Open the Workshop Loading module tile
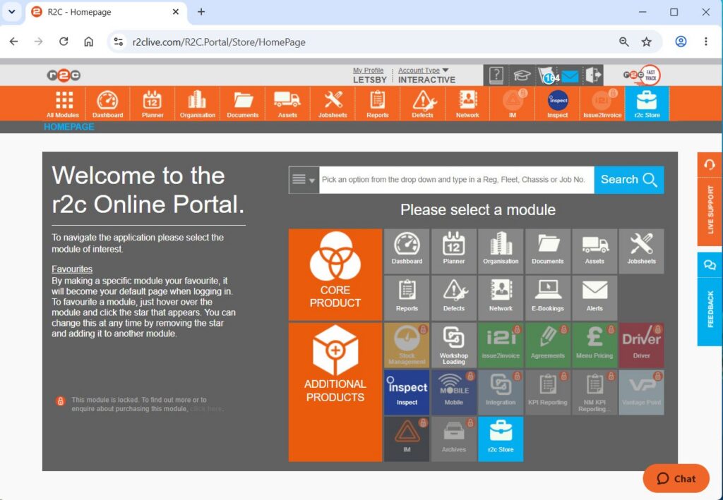The image size is (723, 500). [454, 346]
